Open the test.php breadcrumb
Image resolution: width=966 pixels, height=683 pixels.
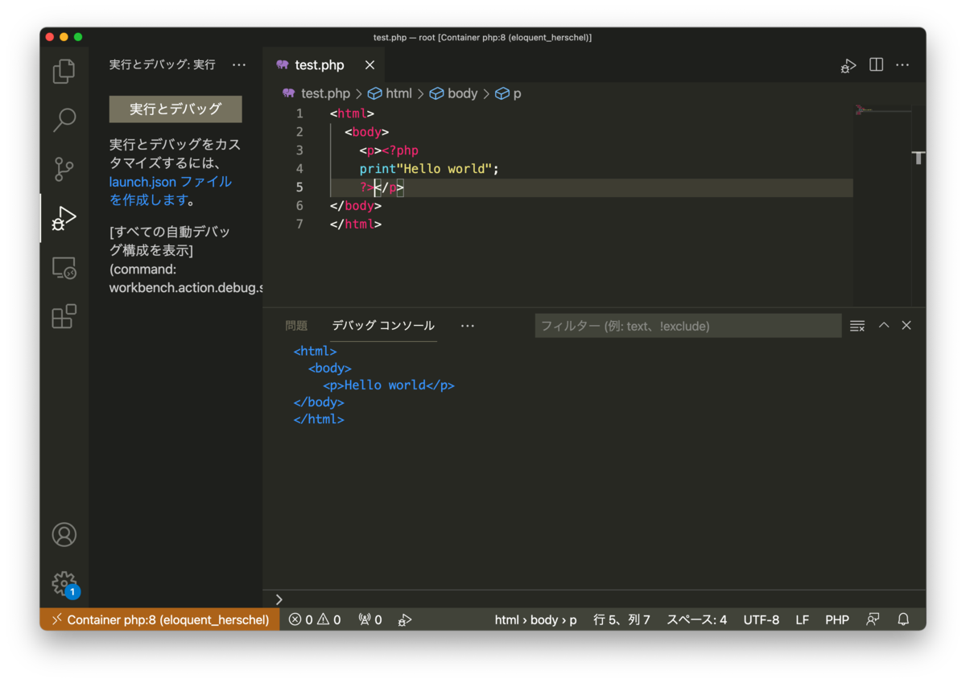click(x=316, y=93)
